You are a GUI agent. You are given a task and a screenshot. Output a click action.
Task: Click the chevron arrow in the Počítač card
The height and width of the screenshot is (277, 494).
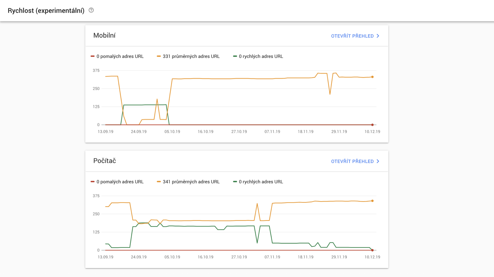378,161
